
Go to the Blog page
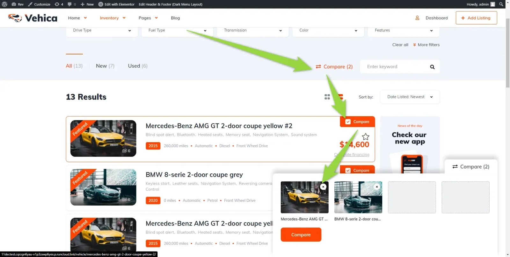(175, 18)
